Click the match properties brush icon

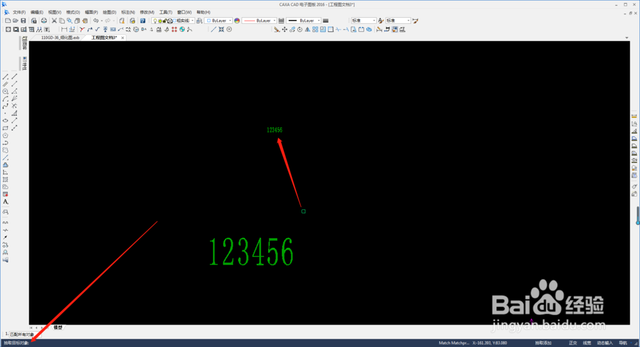coord(395,29)
